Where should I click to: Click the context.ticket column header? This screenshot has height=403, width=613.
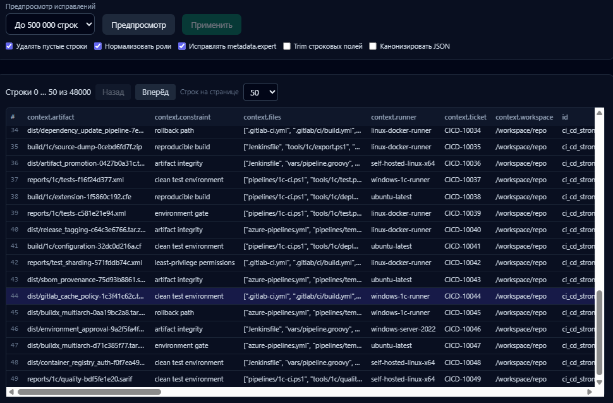(465, 117)
